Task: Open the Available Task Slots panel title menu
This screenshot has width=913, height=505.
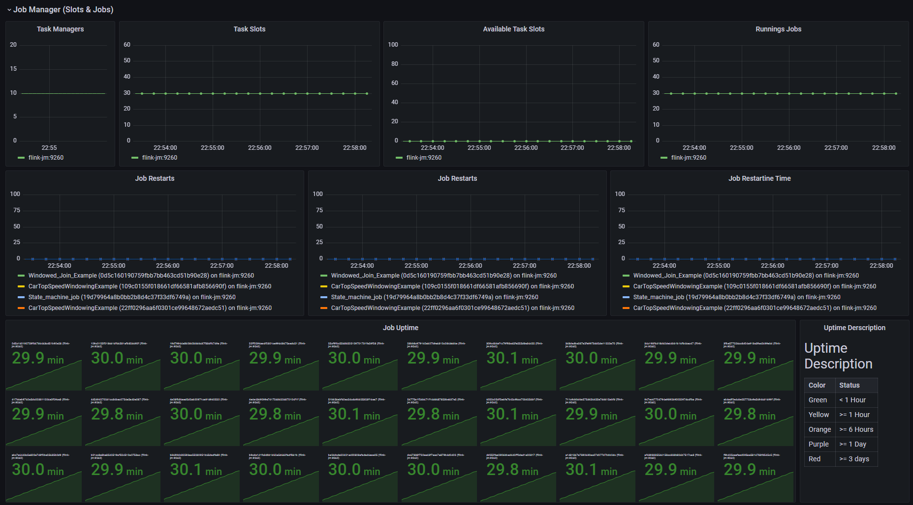Action: tap(513, 29)
